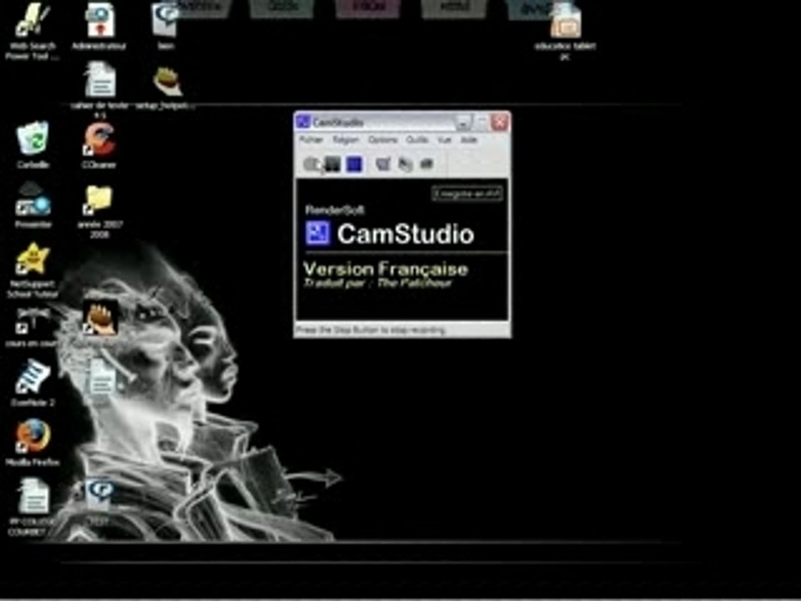Open the Options menu in CamStudio
Screen dimensions: 801x601
pyautogui.click(x=383, y=139)
